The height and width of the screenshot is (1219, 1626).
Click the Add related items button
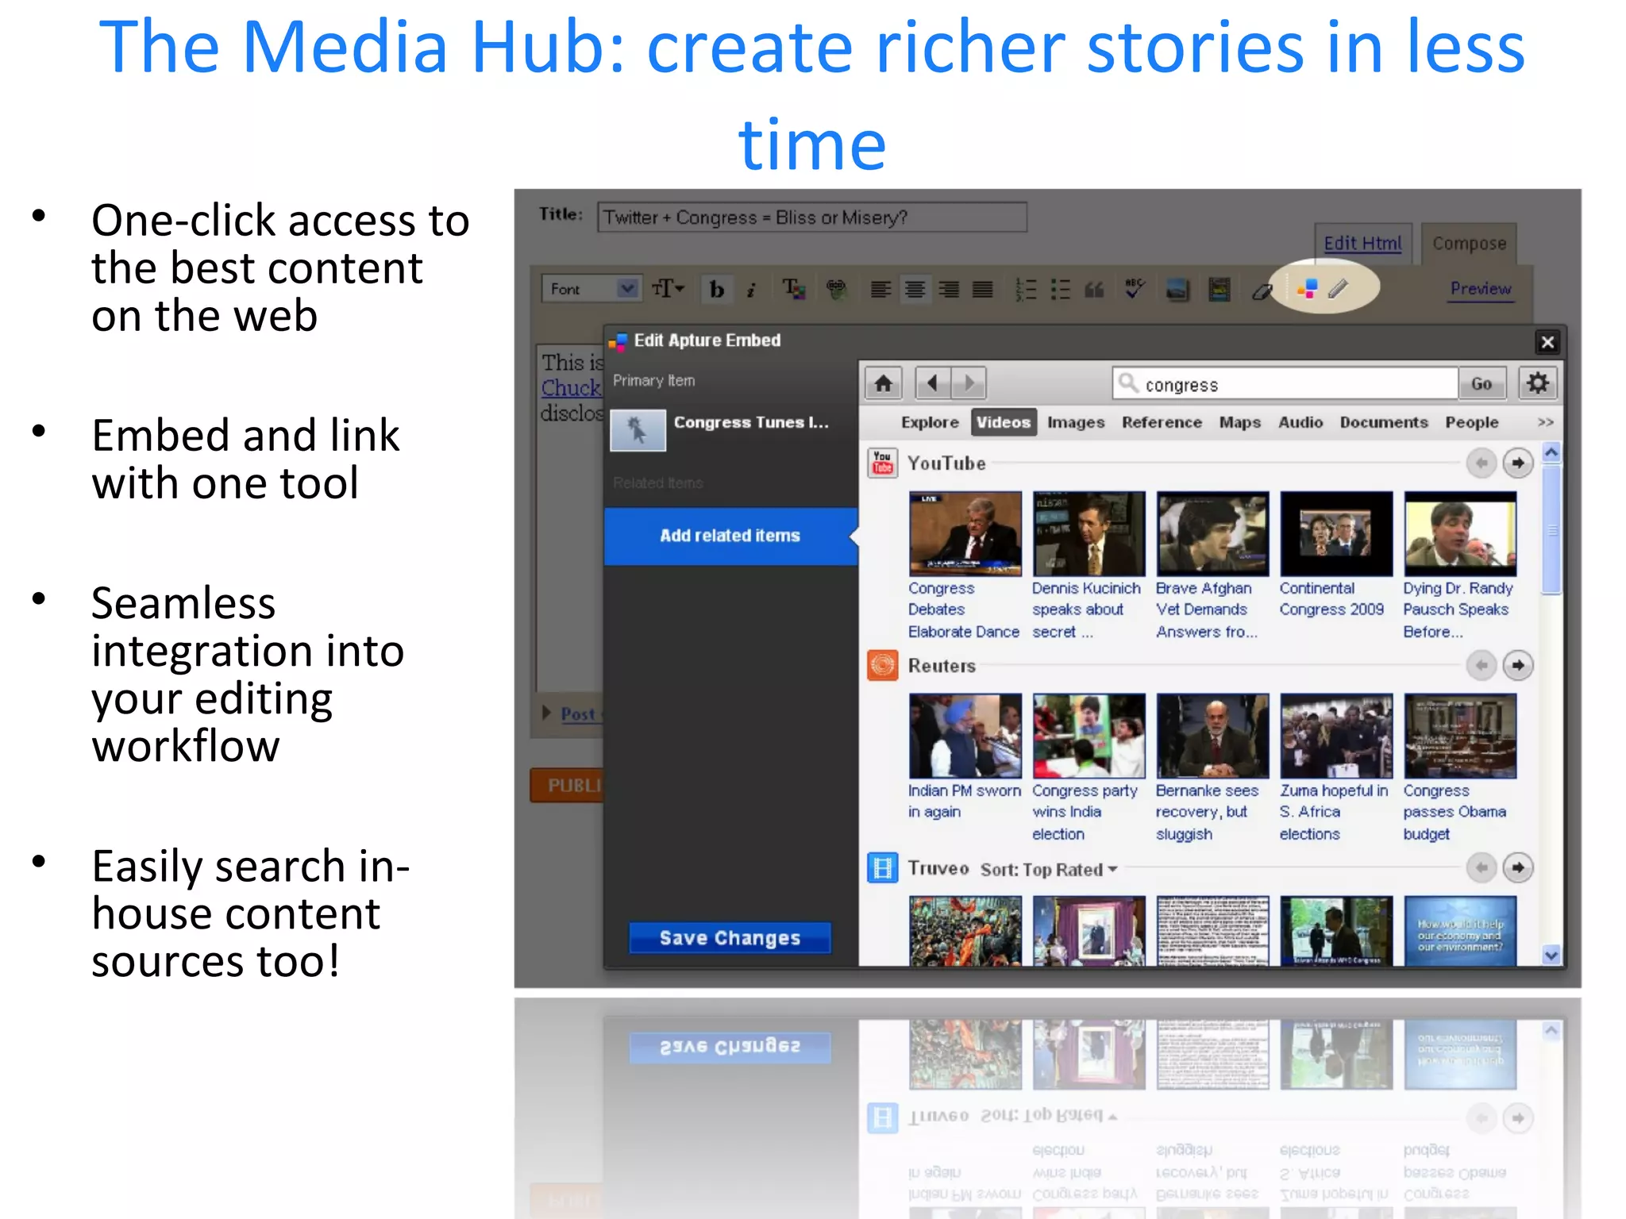pyautogui.click(x=730, y=536)
